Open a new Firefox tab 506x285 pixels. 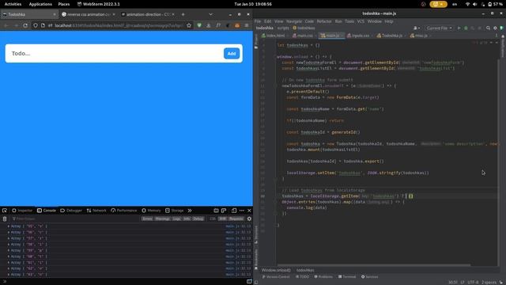click(183, 14)
